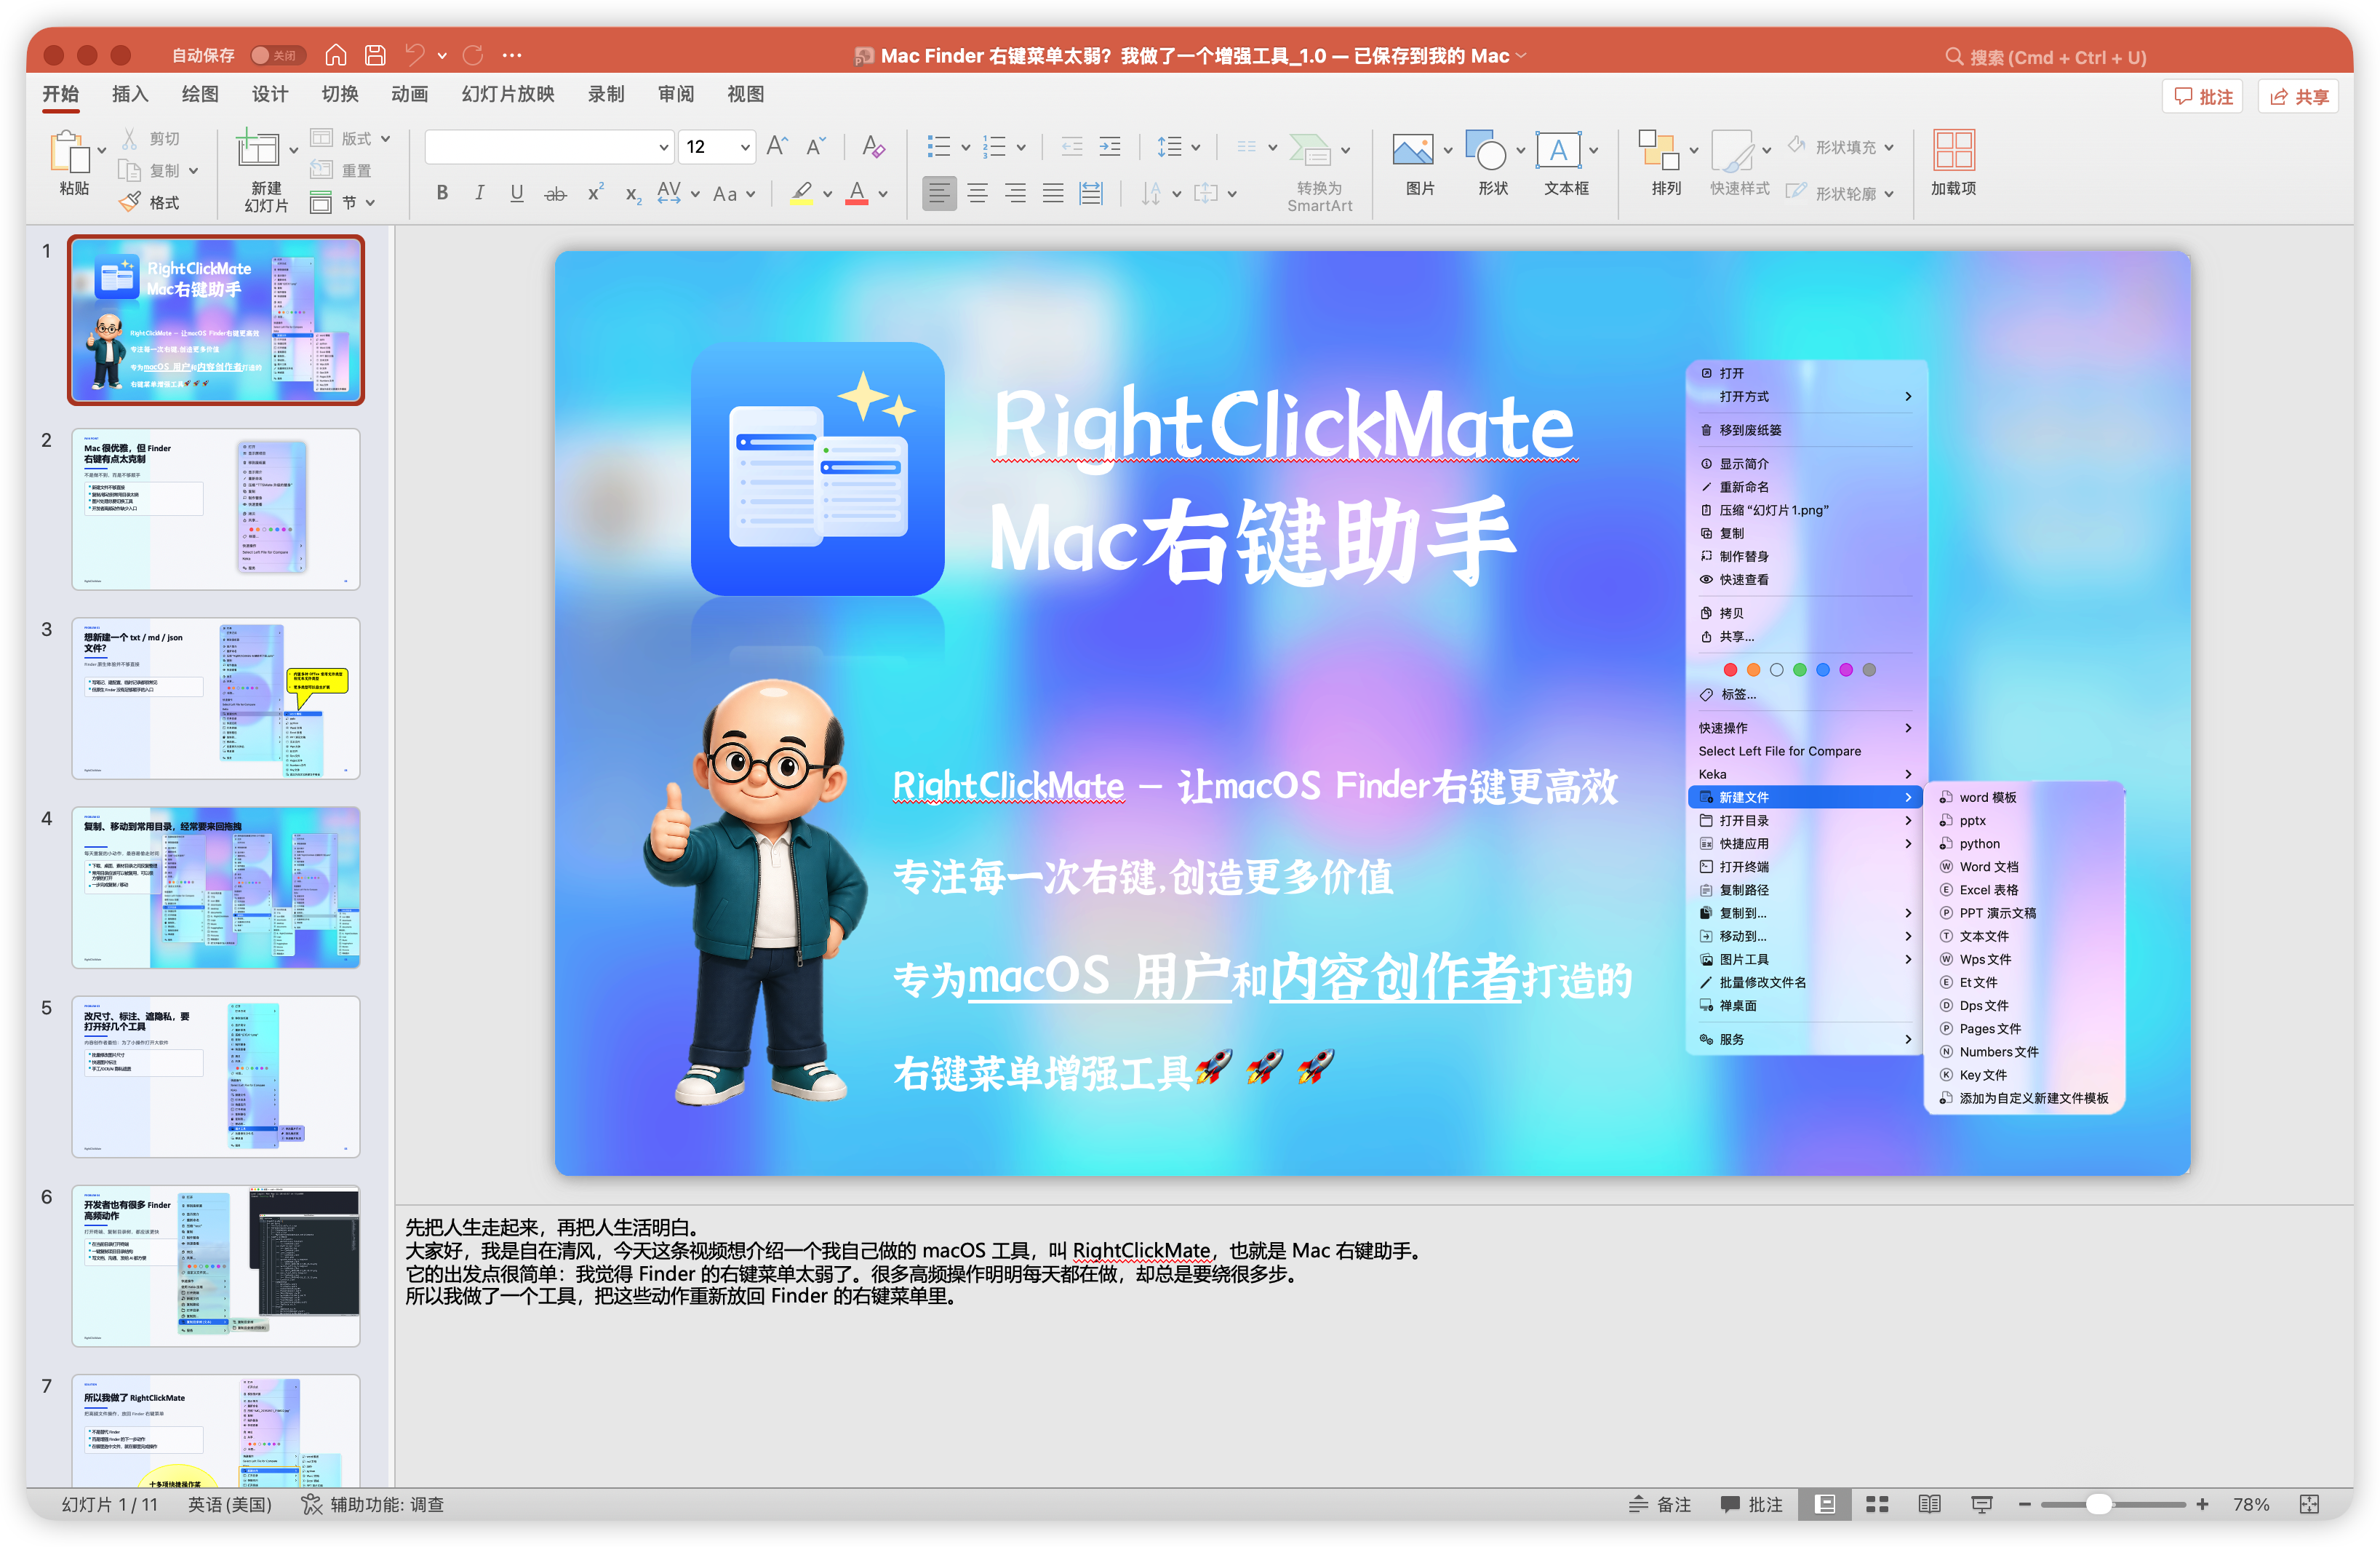Select slide 6 thumbnail with terminal
2380x1547 pixels.
click(216, 1265)
